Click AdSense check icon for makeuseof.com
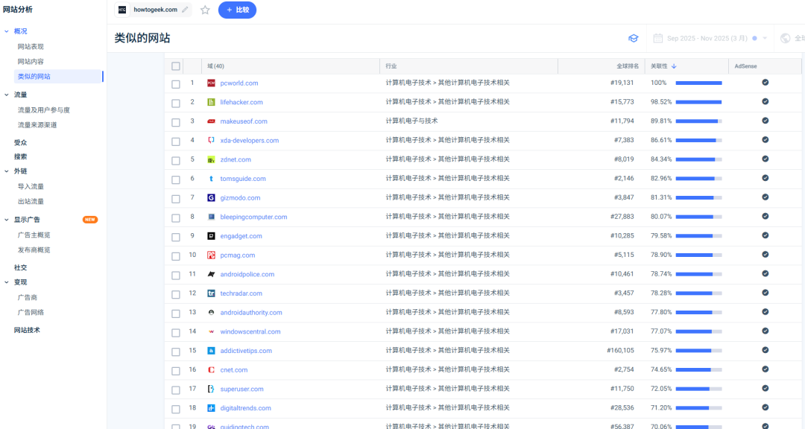805x429 pixels. click(x=765, y=121)
